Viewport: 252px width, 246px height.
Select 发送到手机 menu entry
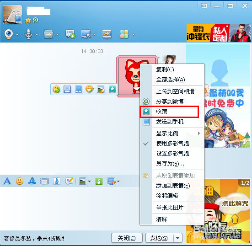172,122
